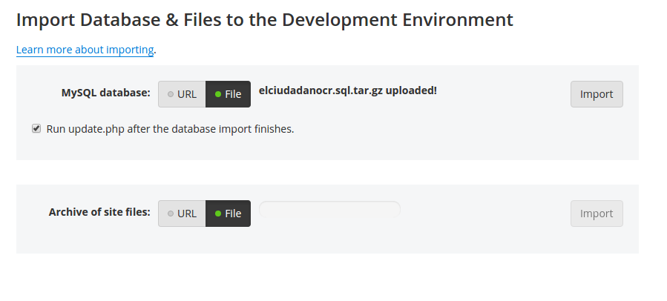This screenshot has height=301, width=667.
Task: Click the uploaded elciudadanocr.sql.tar.gz filename text
Action: [x=321, y=90]
